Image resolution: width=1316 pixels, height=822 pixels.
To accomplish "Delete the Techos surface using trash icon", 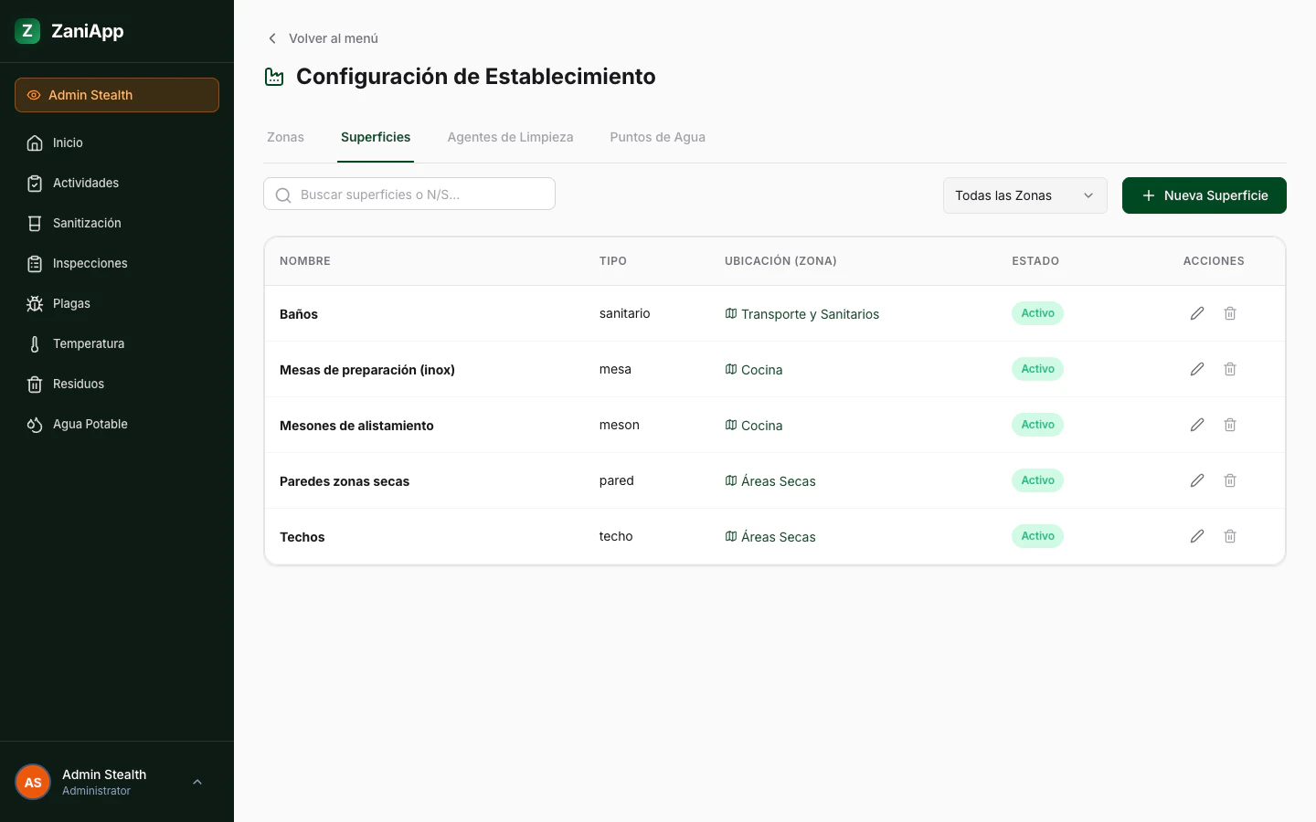I will pos(1230,536).
